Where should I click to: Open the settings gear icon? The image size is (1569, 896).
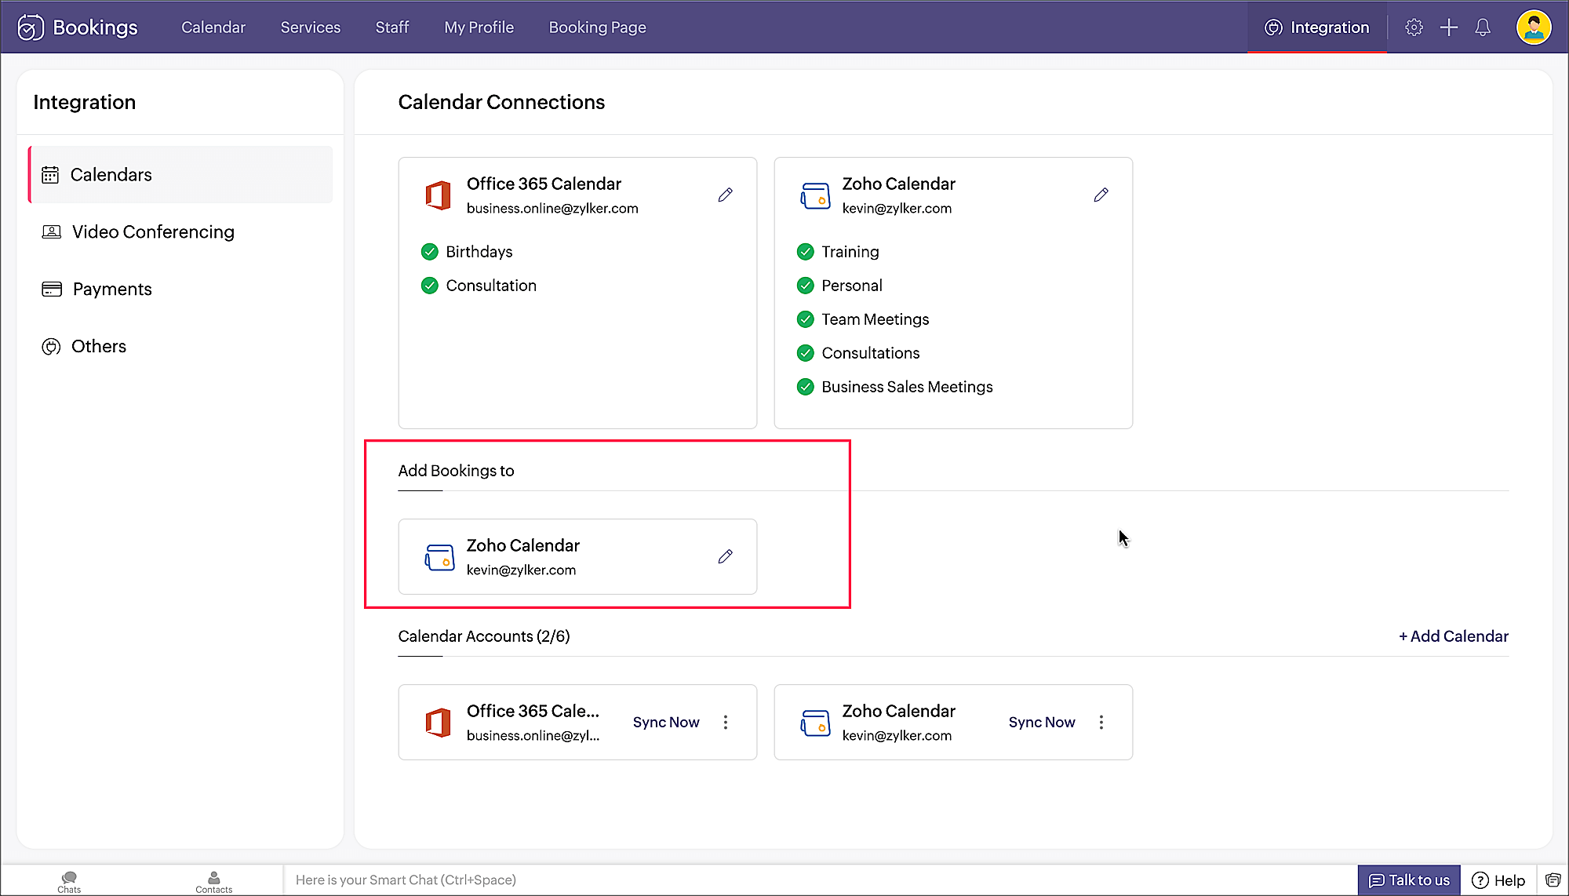coord(1414,27)
